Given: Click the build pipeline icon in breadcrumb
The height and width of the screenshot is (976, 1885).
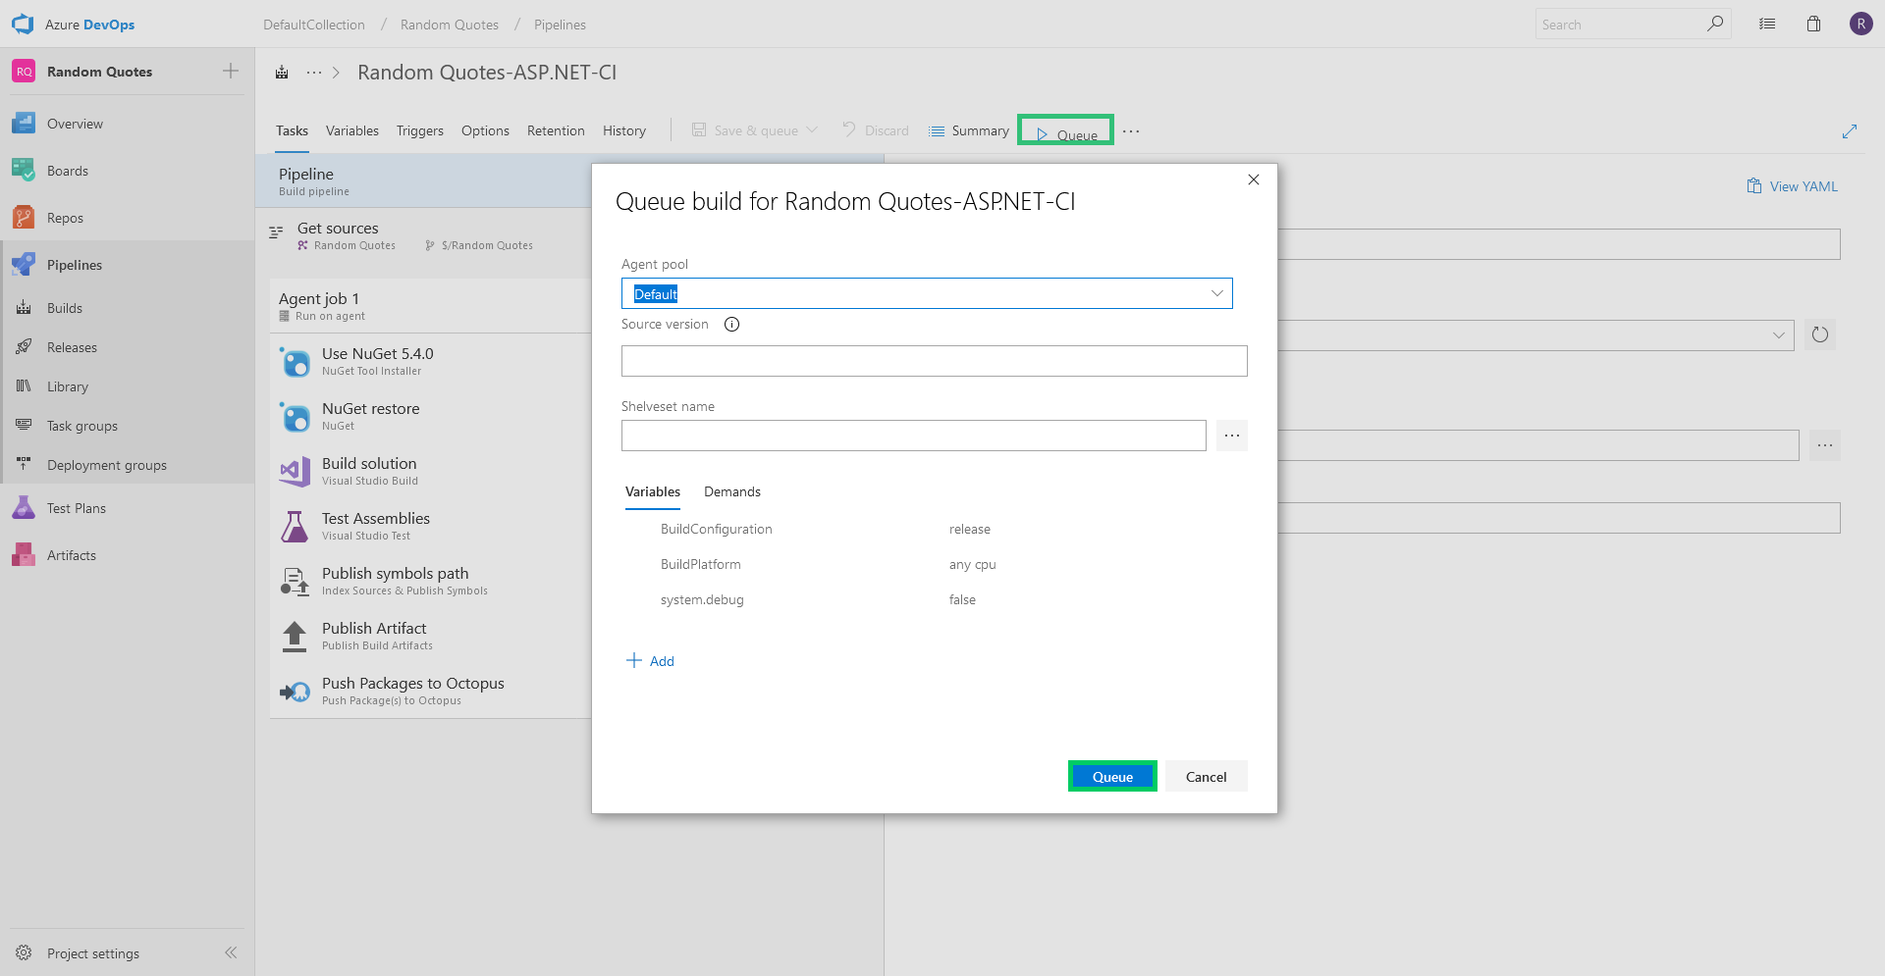Looking at the screenshot, I should [x=282, y=72].
